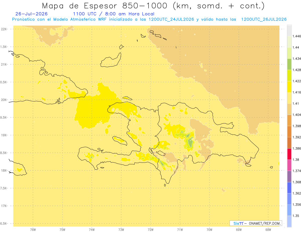
Task: Select the "19N" latitude label
Action: coord(4,135)
